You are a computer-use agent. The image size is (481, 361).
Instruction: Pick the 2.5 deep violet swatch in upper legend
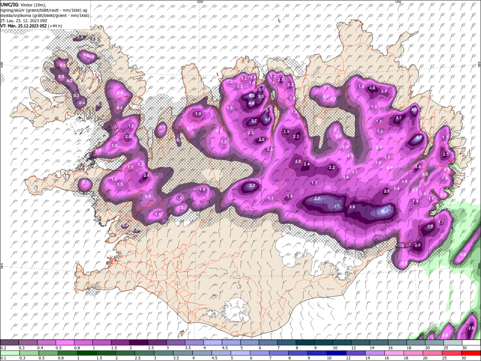[x=157, y=343]
